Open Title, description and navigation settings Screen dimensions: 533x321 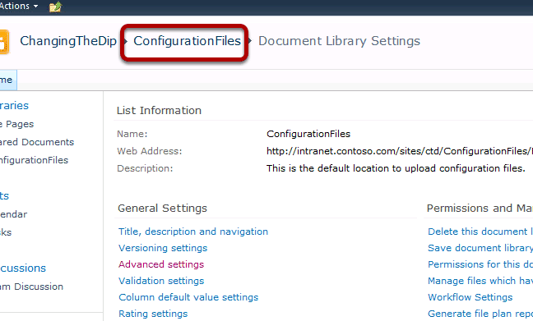193,232
